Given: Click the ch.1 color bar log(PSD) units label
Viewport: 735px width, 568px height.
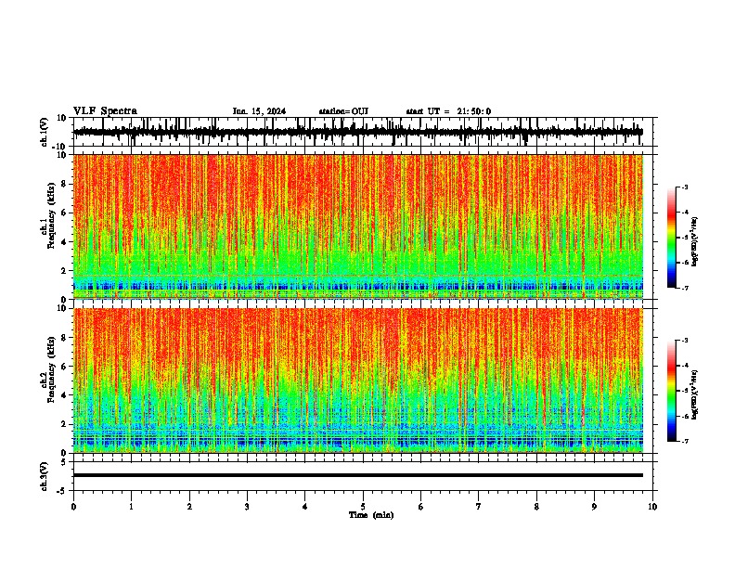Looking at the screenshot, I should 695,242.
